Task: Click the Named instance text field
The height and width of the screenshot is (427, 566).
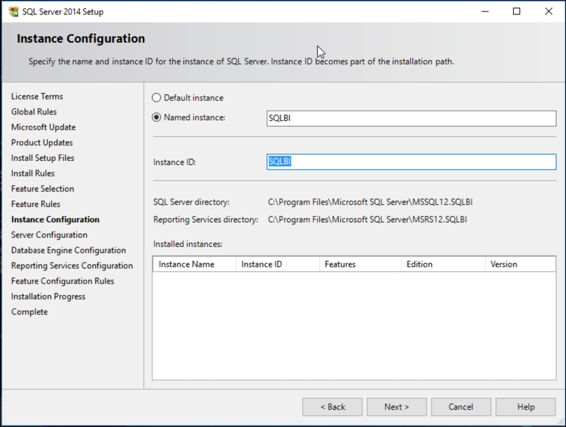Action: pos(411,118)
